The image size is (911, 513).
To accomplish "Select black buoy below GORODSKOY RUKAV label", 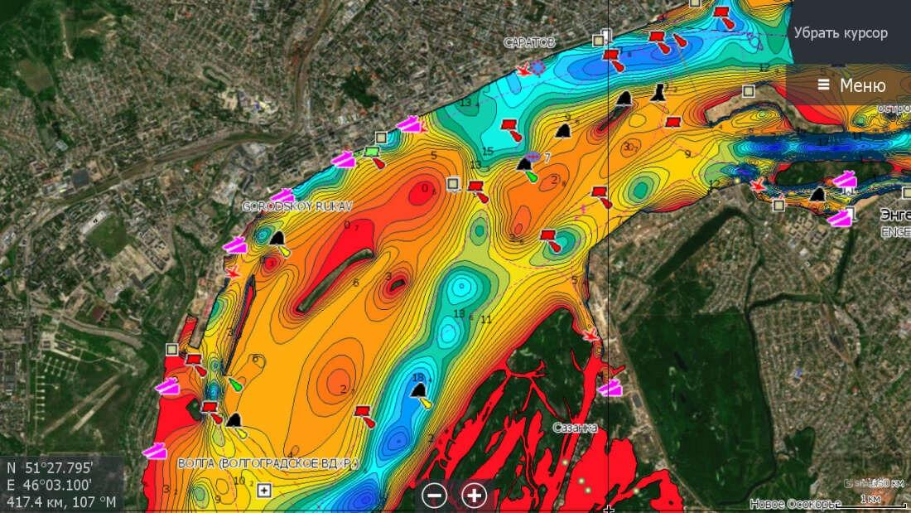I will point(277,239).
